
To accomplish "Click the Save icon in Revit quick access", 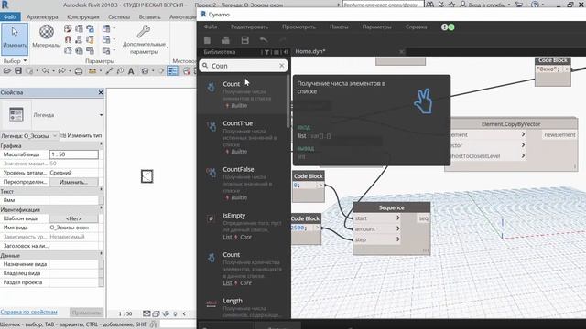I will click(x=18, y=71).
